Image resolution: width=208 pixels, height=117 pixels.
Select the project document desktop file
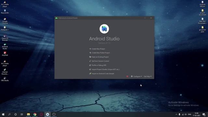202,12
